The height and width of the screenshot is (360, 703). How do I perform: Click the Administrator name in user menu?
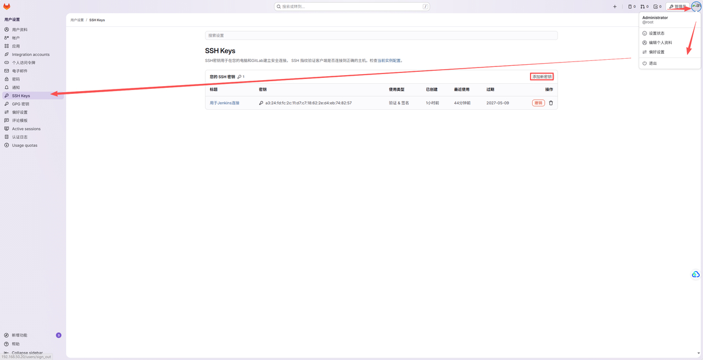point(655,18)
